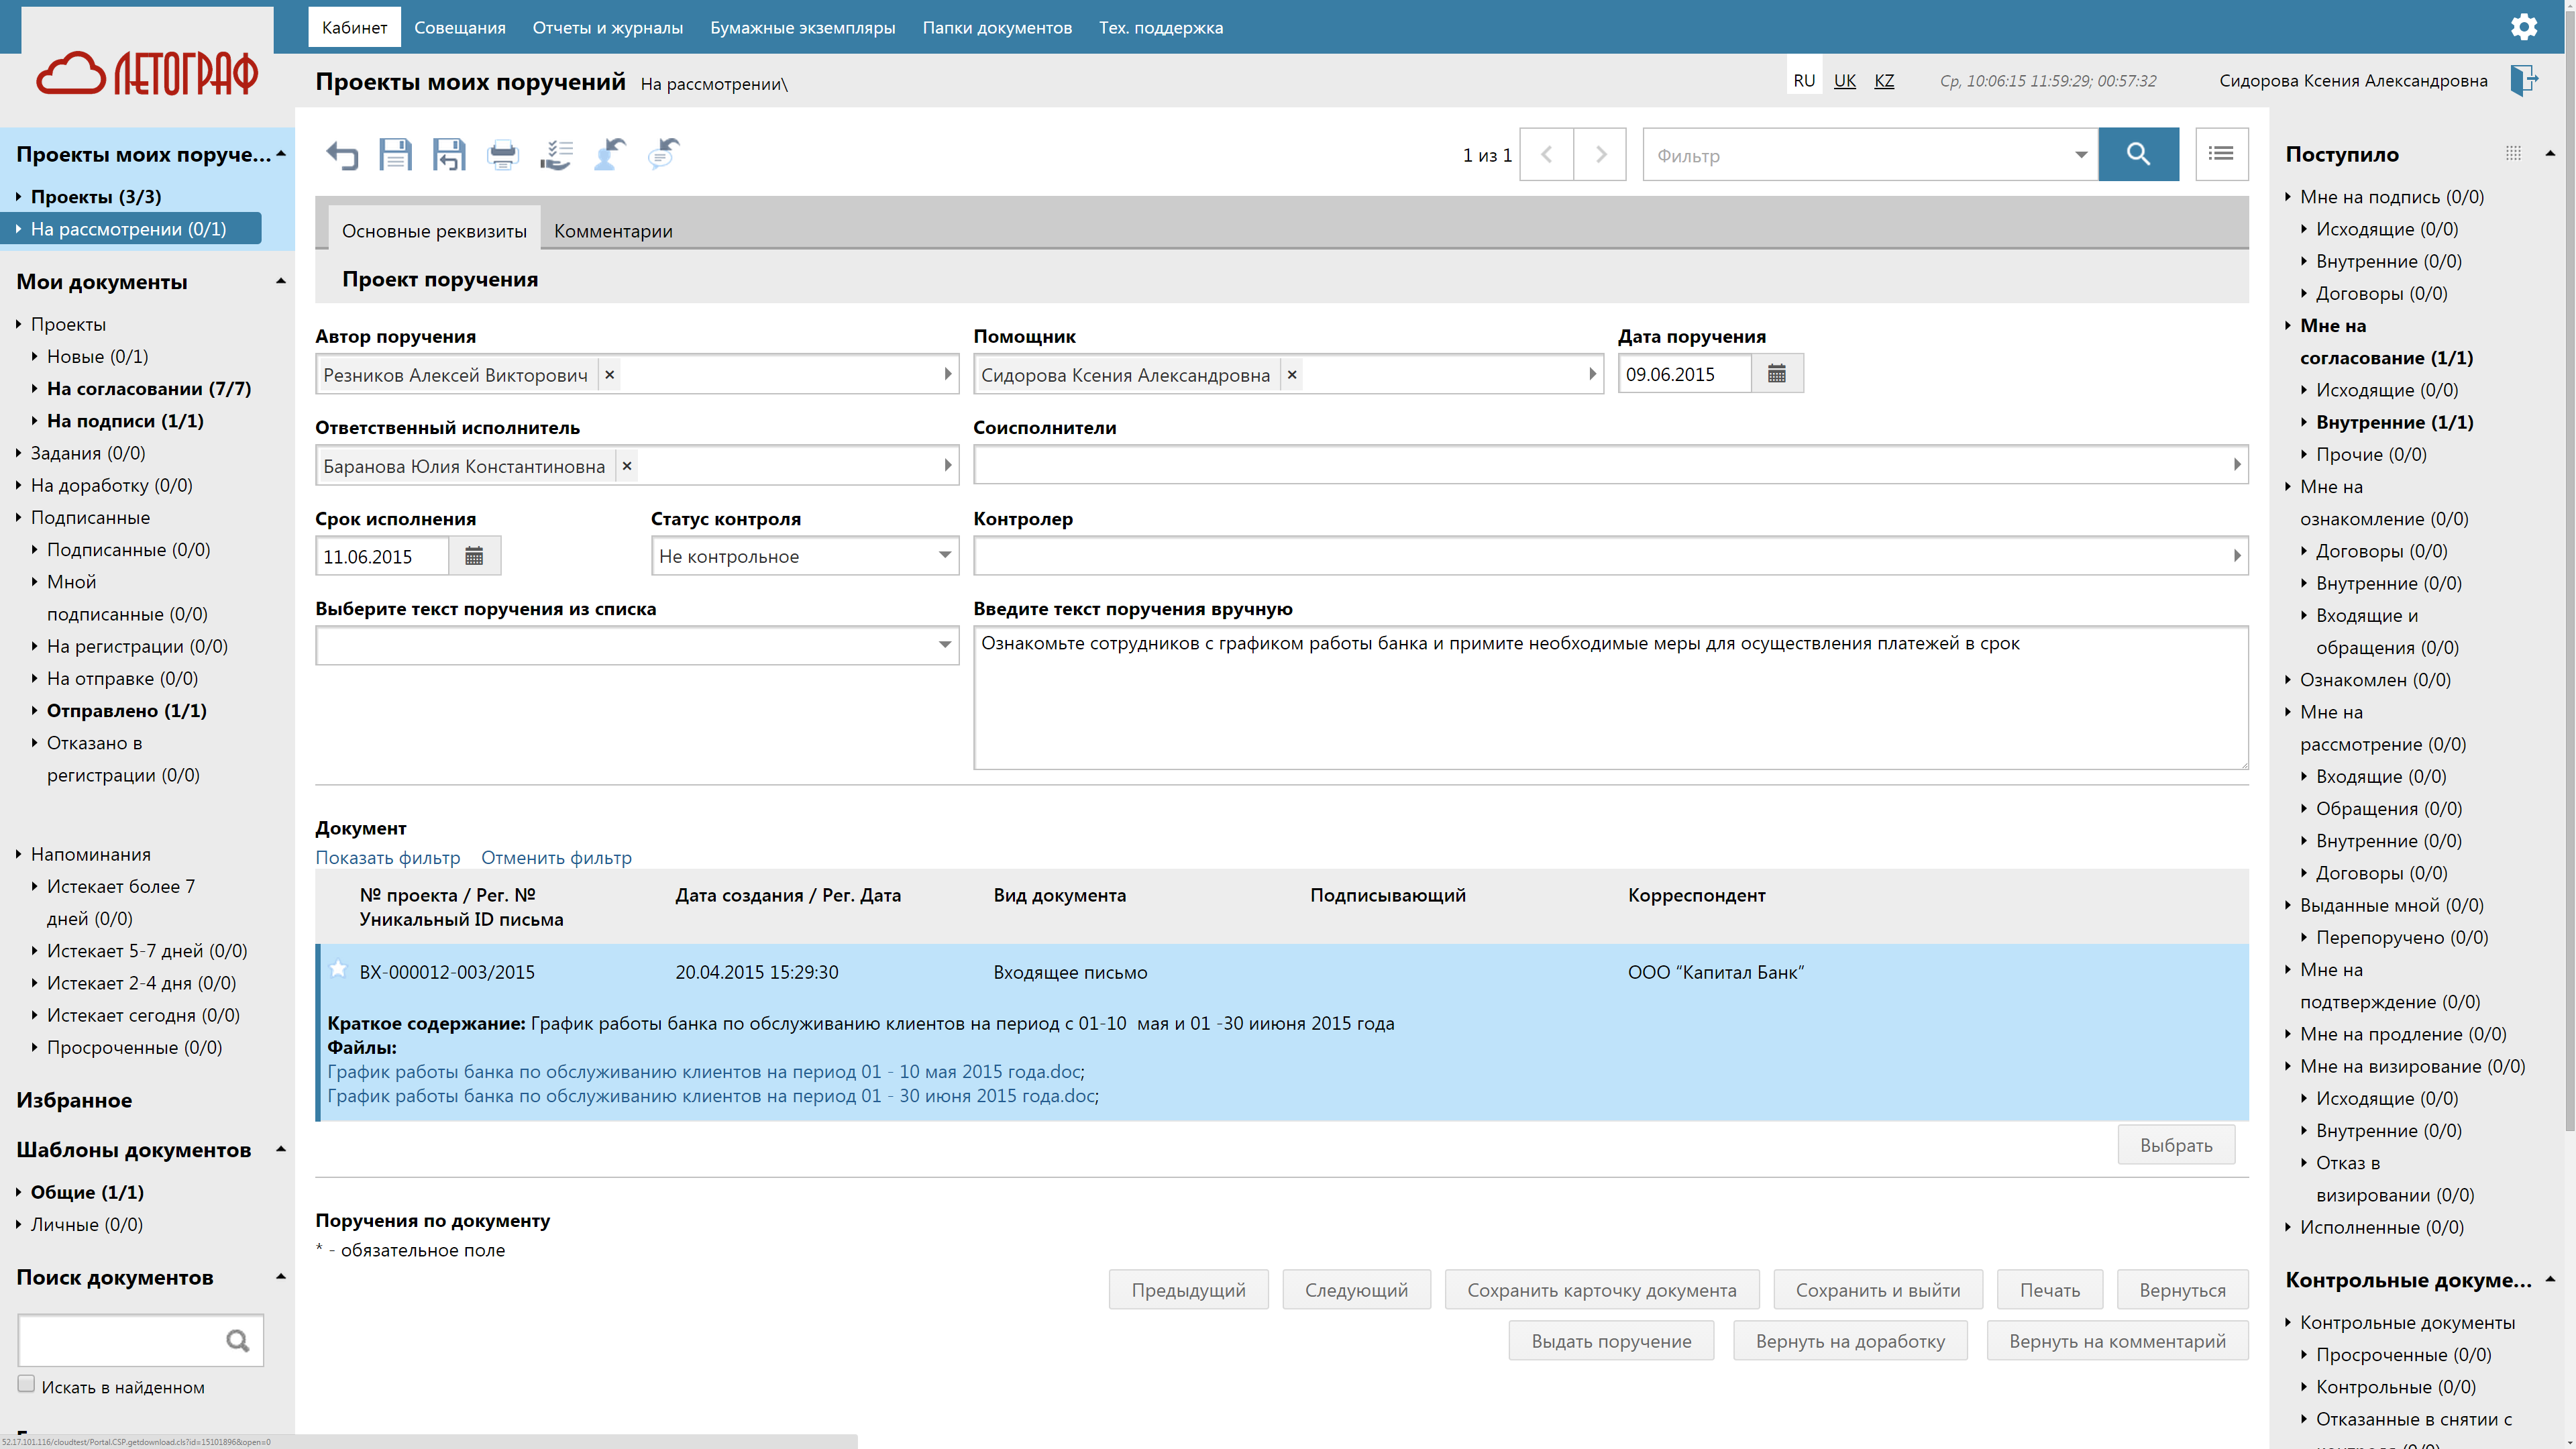
Task: Click the return-to-author person icon
Action: point(609,154)
